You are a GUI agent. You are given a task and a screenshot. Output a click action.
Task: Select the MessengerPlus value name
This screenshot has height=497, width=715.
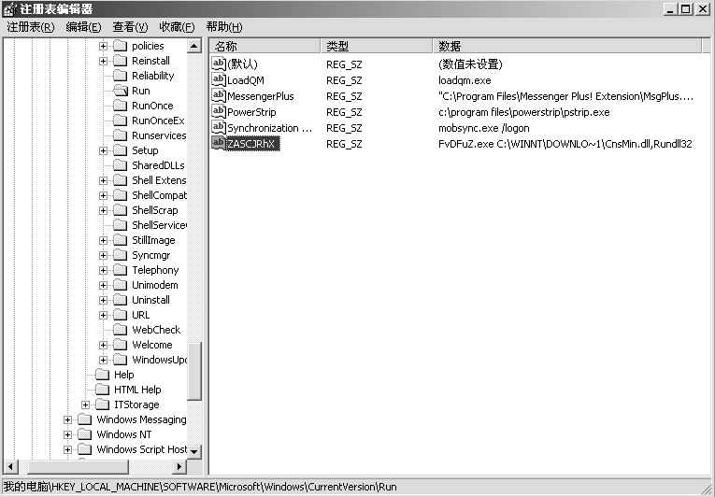click(x=261, y=96)
